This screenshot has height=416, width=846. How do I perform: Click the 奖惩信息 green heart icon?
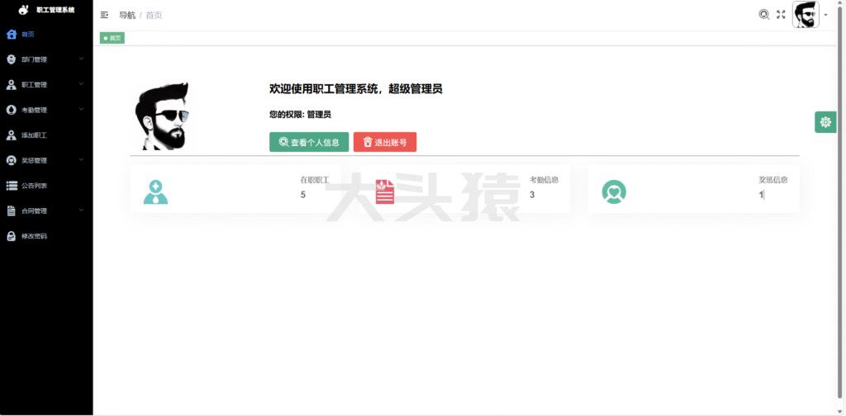tap(614, 191)
